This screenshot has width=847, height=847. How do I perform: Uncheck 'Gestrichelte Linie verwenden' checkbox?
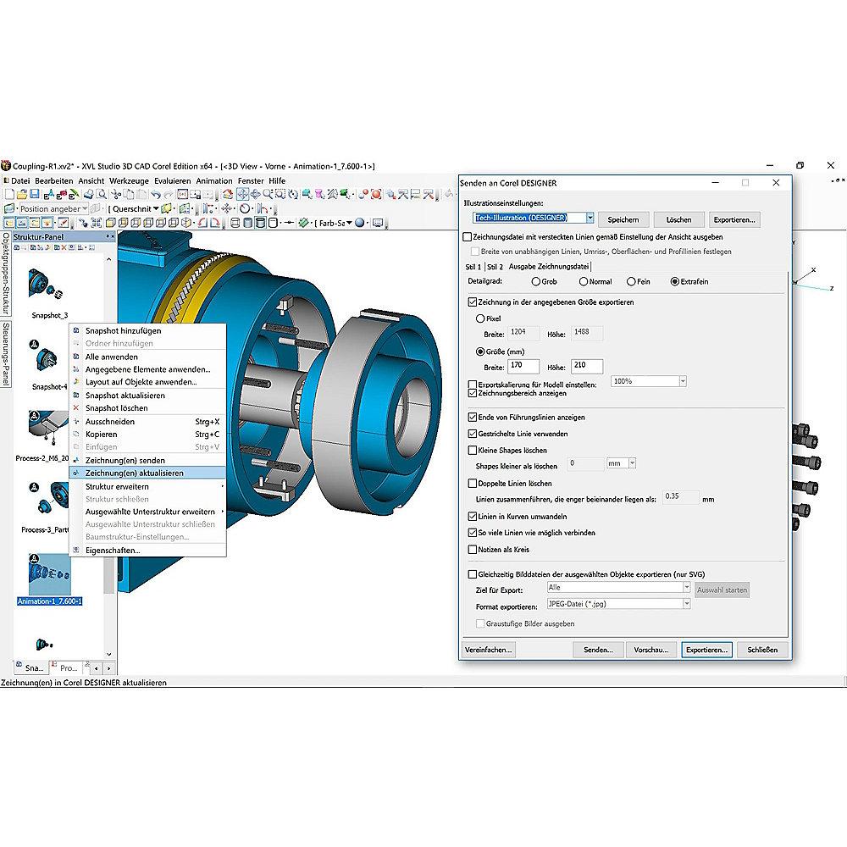pos(473,434)
